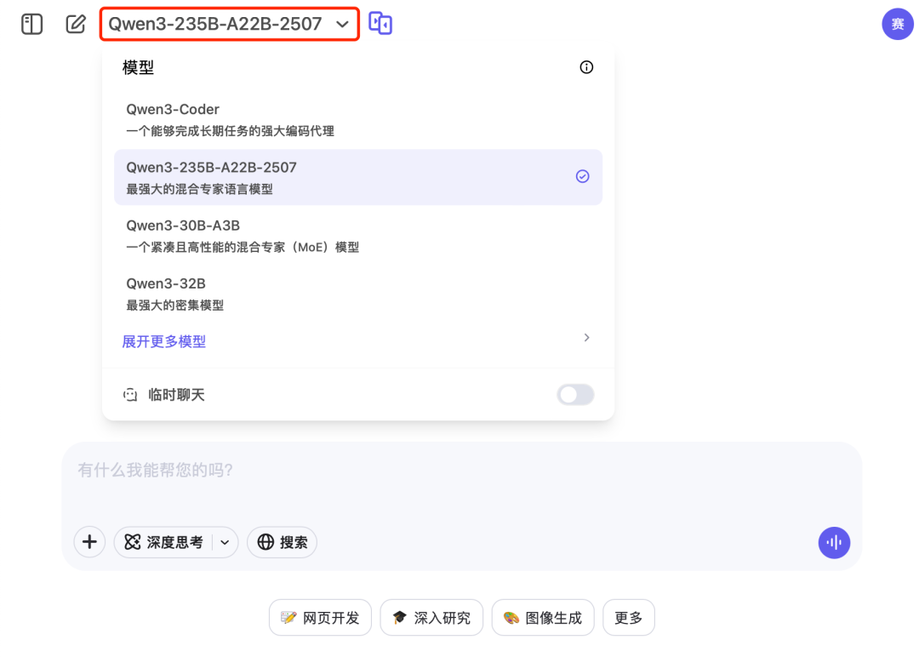Open the model selector dropdown Qwen3-235B-A22B-2507
This screenshot has height=657, width=919.
[x=229, y=24]
